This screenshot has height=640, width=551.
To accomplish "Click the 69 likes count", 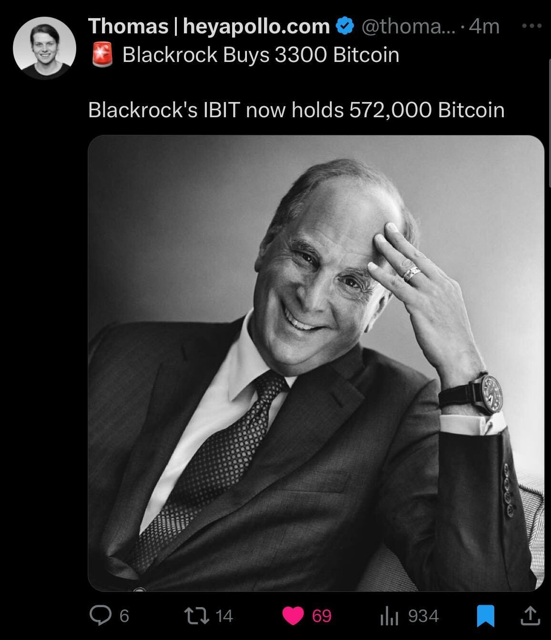I will tap(321, 616).
